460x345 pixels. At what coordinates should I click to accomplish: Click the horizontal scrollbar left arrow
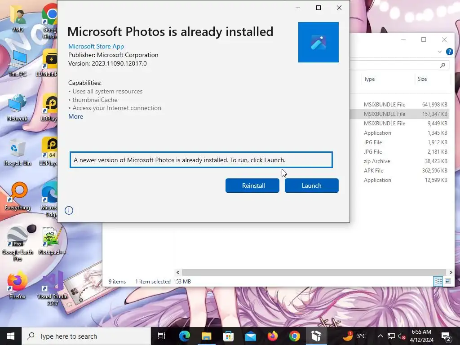point(178,273)
